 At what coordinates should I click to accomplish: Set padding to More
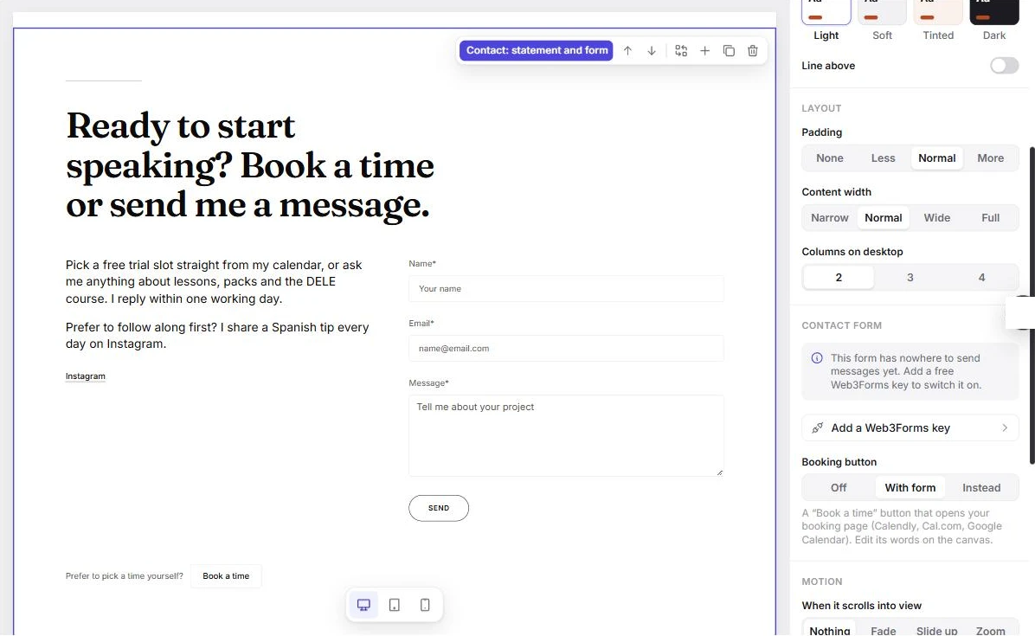coord(990,158)
